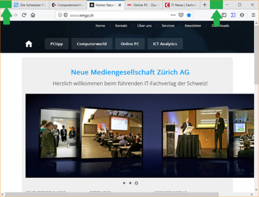The height and width of the screenshot is (197, 259).
Task: Open Firefox account avatar icon
Action: (242, 15)
